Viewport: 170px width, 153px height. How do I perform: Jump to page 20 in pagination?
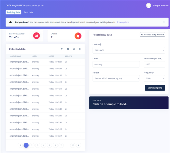(x=73, y=145)
